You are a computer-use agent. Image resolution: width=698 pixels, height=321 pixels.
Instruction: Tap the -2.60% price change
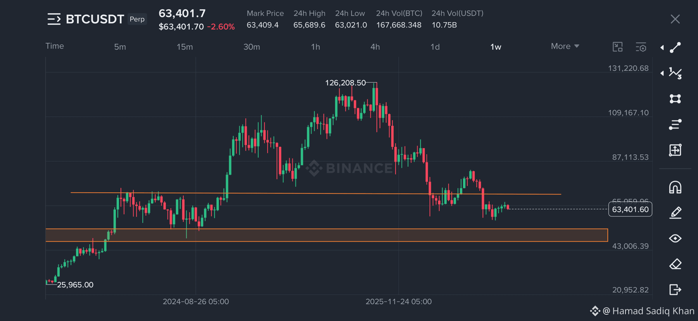click(x=221, y=27)
